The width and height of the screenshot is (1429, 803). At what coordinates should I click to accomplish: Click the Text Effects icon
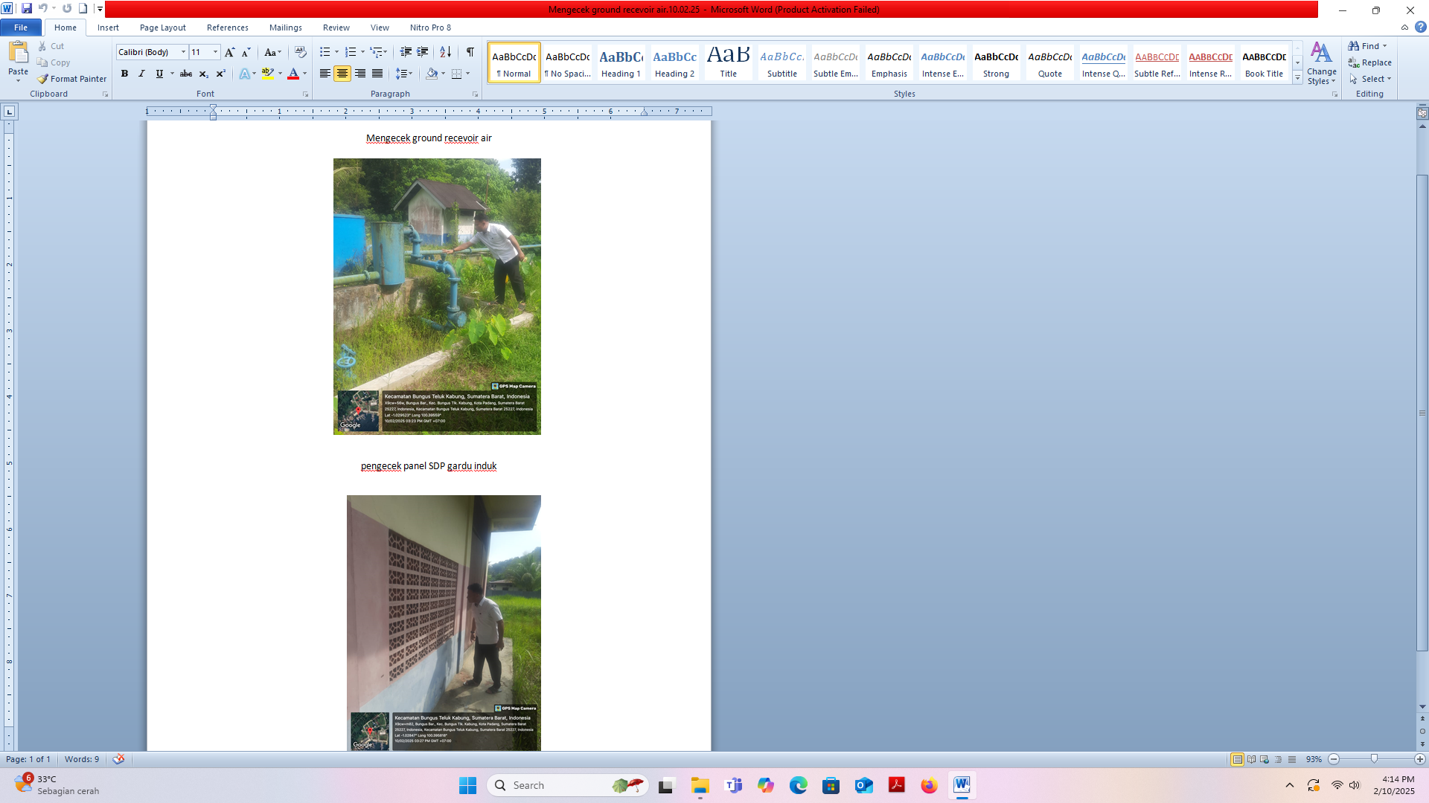click(x=245, y=74)
